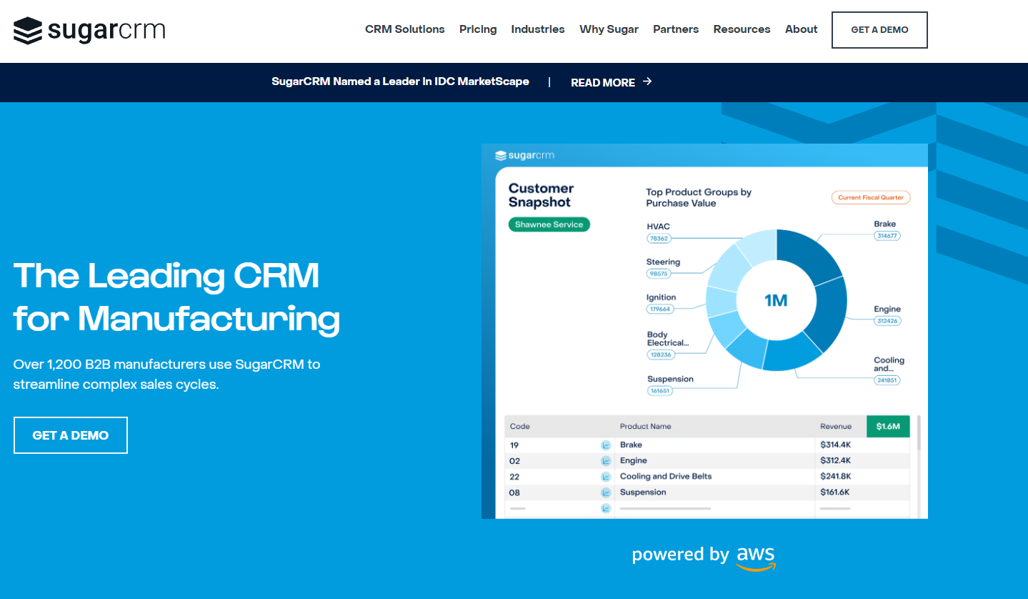
Task: Click the AWS logo beside powered by
Action: pos(755,557)
